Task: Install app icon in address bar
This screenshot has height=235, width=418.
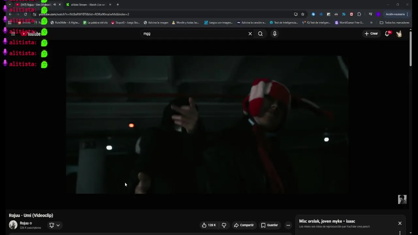Action: pos(296,14)
